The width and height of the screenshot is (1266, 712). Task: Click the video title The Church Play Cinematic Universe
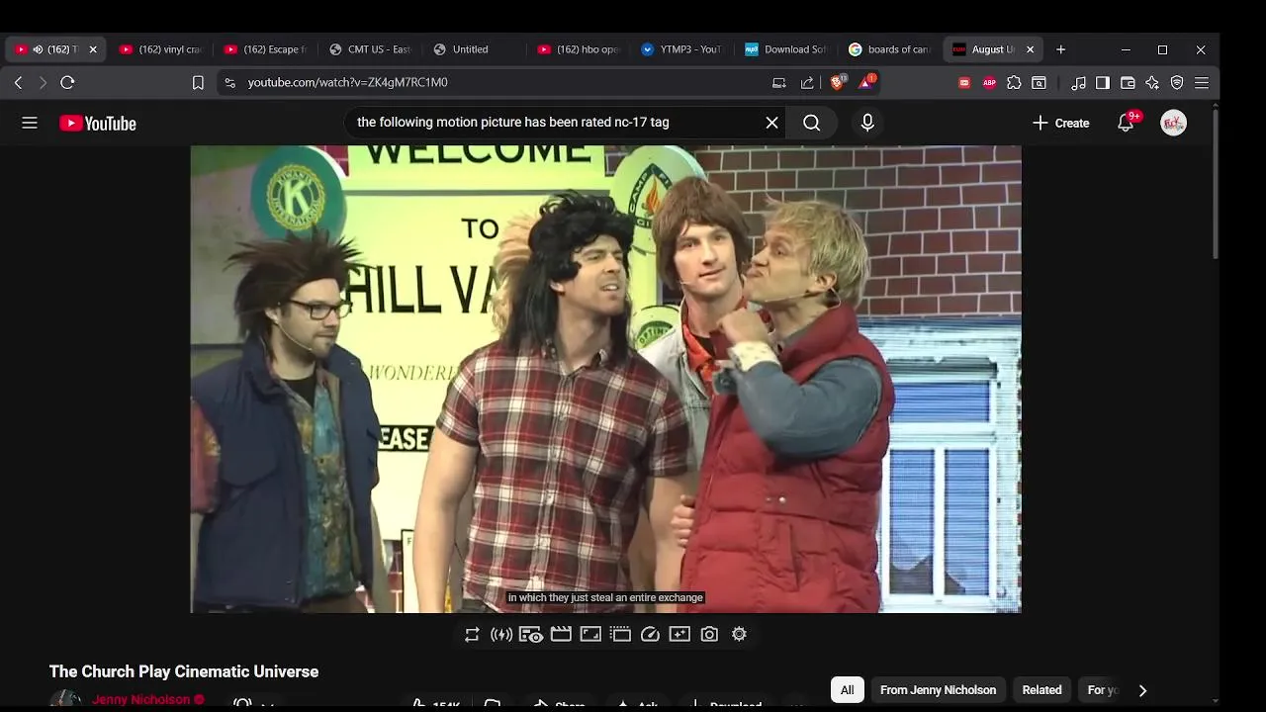point(184,671)
